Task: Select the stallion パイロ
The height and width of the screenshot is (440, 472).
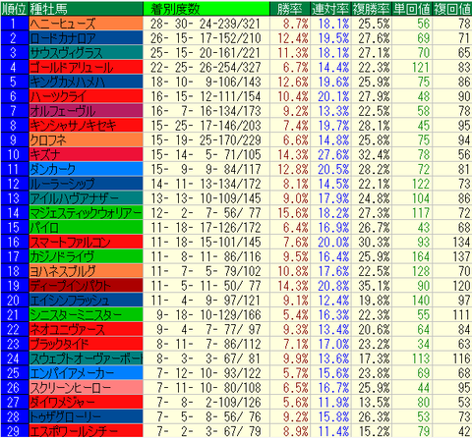Action: coord(86,228)
